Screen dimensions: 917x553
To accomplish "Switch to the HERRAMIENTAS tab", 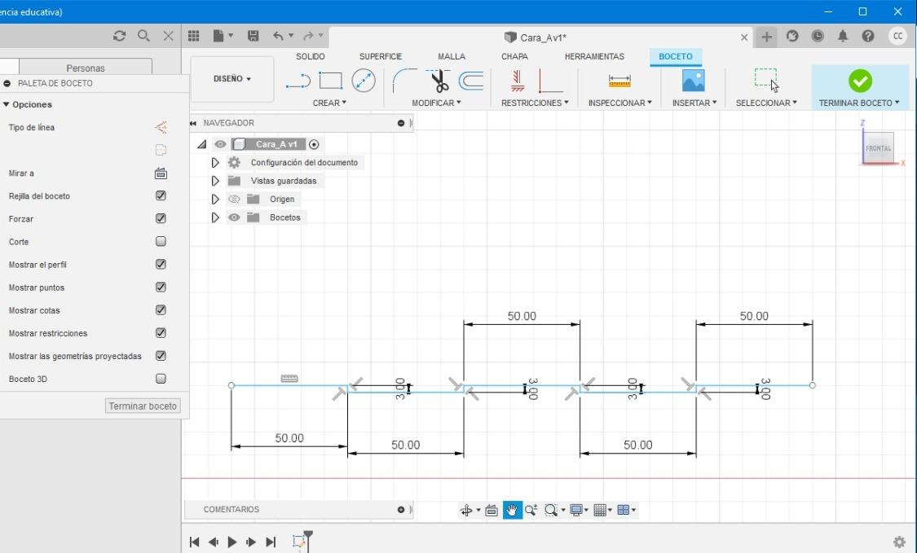I will pos(594,57).
